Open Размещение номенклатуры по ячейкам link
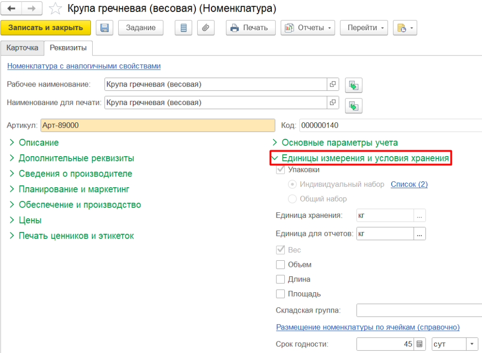 pyautogui.click(x=368, y=327)
